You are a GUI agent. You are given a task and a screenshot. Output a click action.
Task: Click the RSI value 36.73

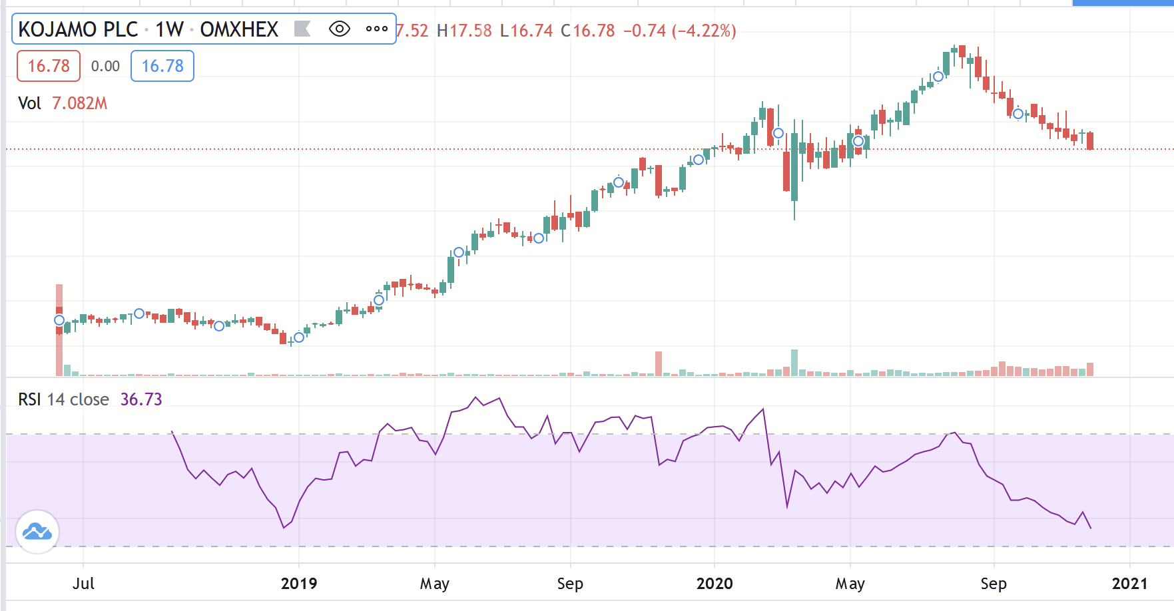141,399
